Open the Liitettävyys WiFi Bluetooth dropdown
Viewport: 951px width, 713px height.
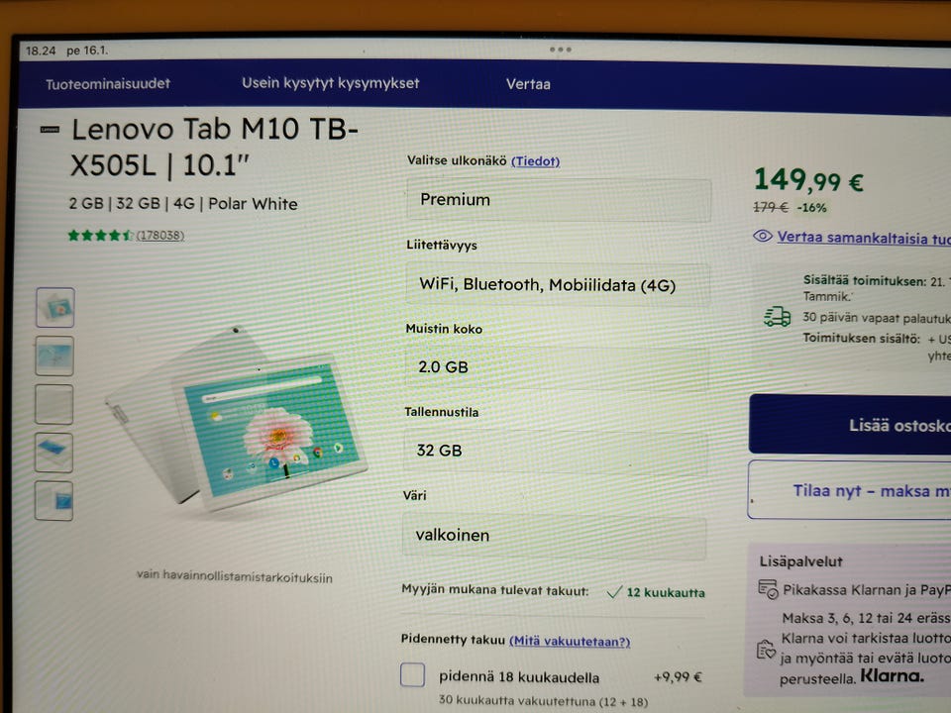click(558, 285)
